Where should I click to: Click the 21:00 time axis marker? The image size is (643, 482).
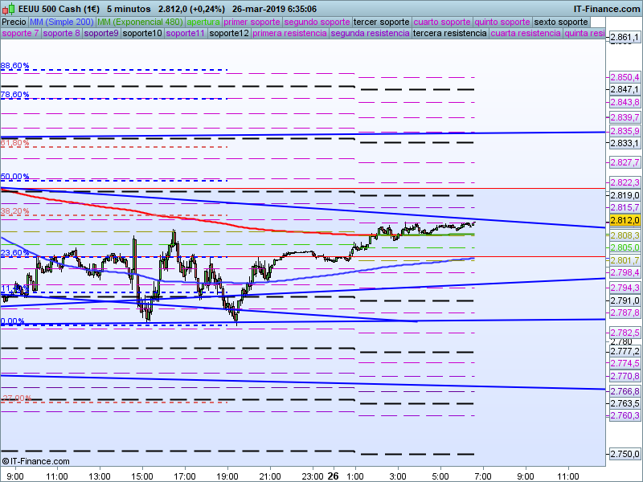270,476
